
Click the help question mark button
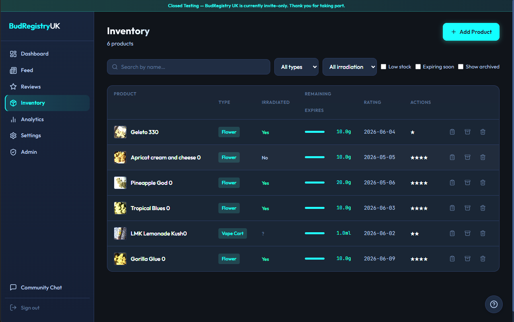[x=494, y=304]
